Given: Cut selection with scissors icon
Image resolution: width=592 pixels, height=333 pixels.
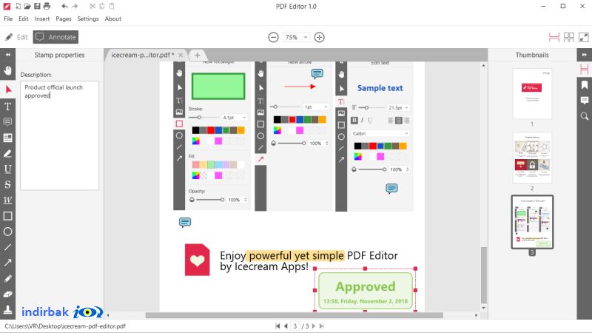Looking at the screenshot, I should [92, 7].
